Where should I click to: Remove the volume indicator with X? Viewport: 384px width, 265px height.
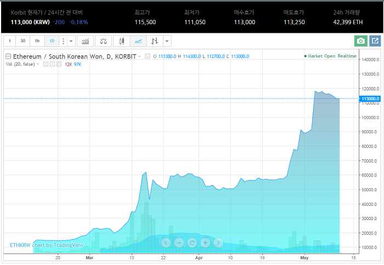click(x=59, y=64)
